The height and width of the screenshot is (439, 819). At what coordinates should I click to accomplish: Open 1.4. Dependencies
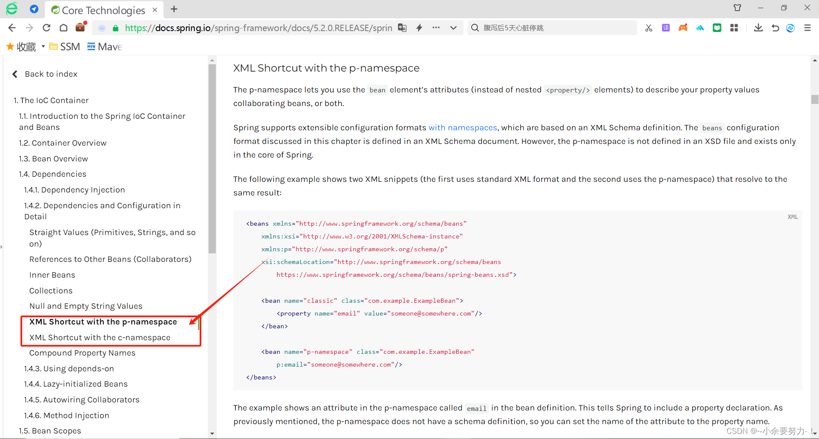tap(52, 174)
